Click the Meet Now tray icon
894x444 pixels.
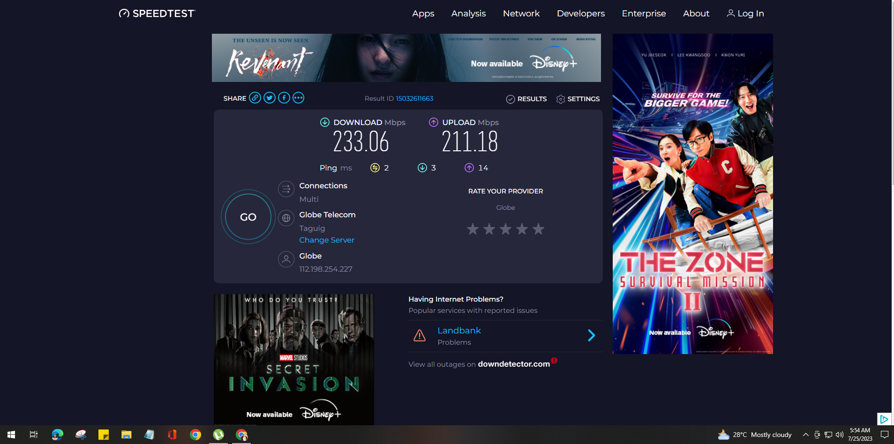817,435
